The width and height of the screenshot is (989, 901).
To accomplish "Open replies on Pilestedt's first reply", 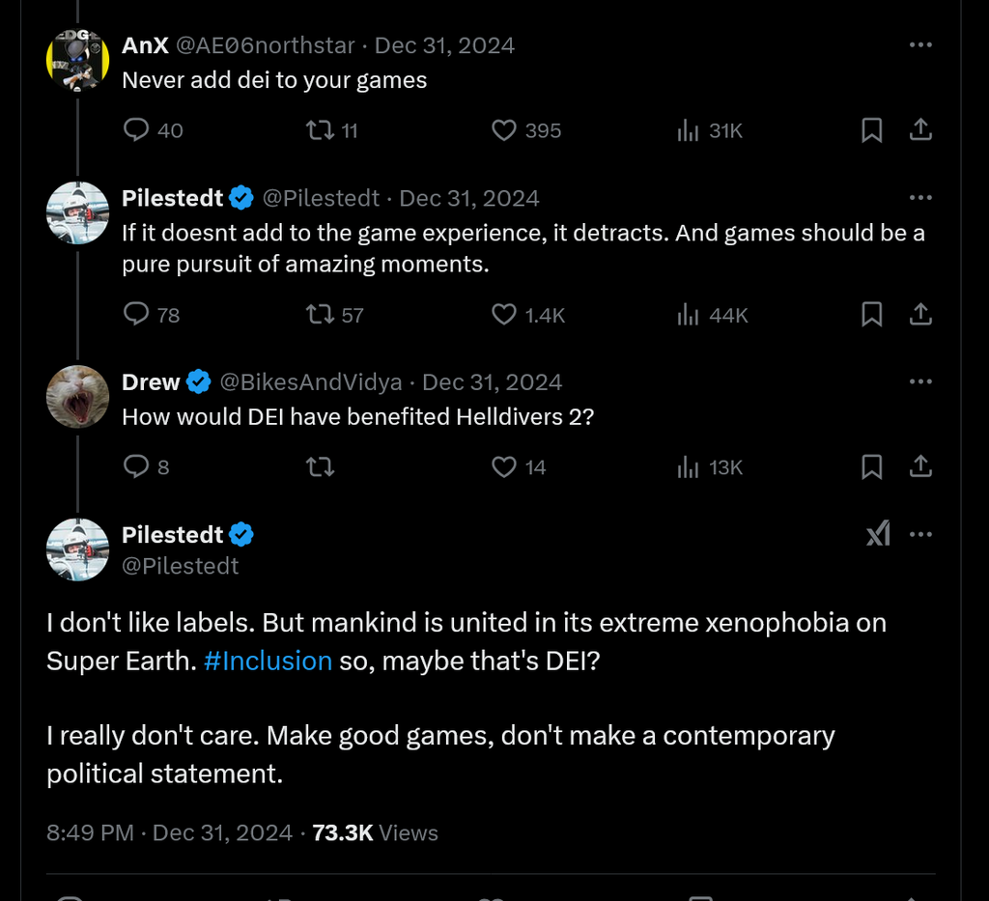I will click(136, 315).
